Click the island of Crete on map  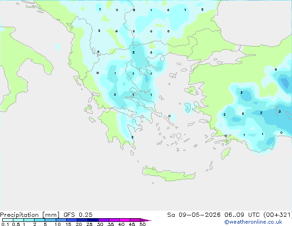pyautogui.click(x=169, y=174)
